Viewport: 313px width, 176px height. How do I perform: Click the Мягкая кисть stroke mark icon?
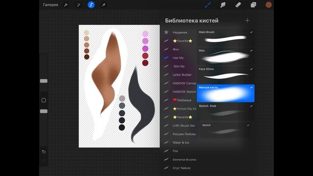point(251,88)
